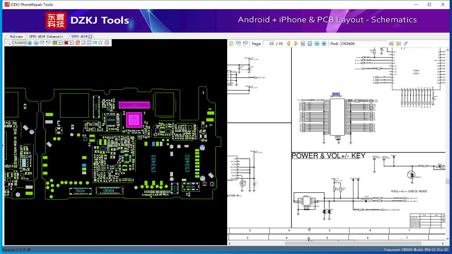Click the DZKJ Tools logo banner

coord(87,21)
